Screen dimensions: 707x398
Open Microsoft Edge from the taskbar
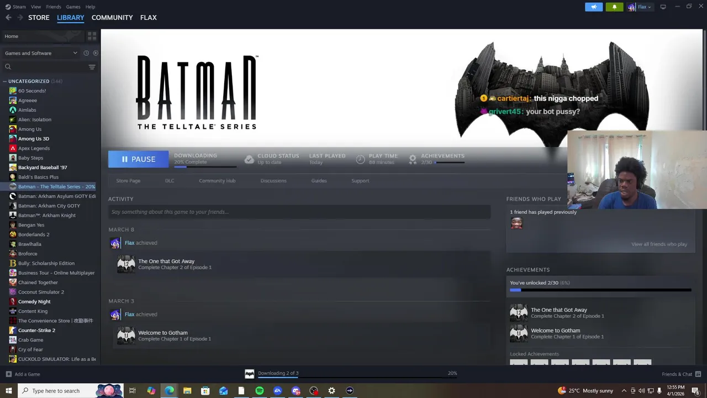(x=169, y=391)
